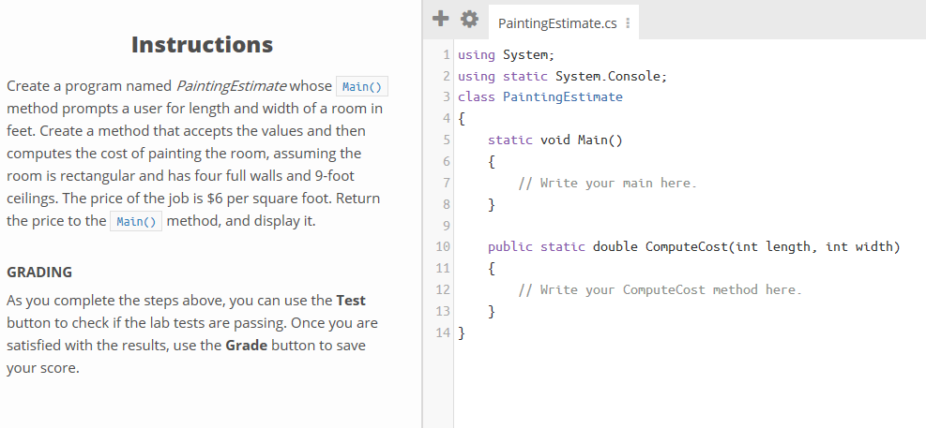Click on the empty line 9 in the editor
The height and width of the screenshot is (428, 926).
coord(657,226)
